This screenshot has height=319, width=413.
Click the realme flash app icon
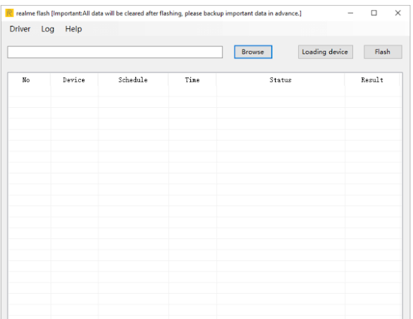pos(10,13)
